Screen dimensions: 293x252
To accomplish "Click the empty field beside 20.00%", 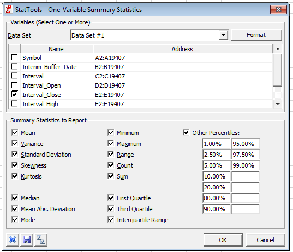I will (x=246, y=187).
